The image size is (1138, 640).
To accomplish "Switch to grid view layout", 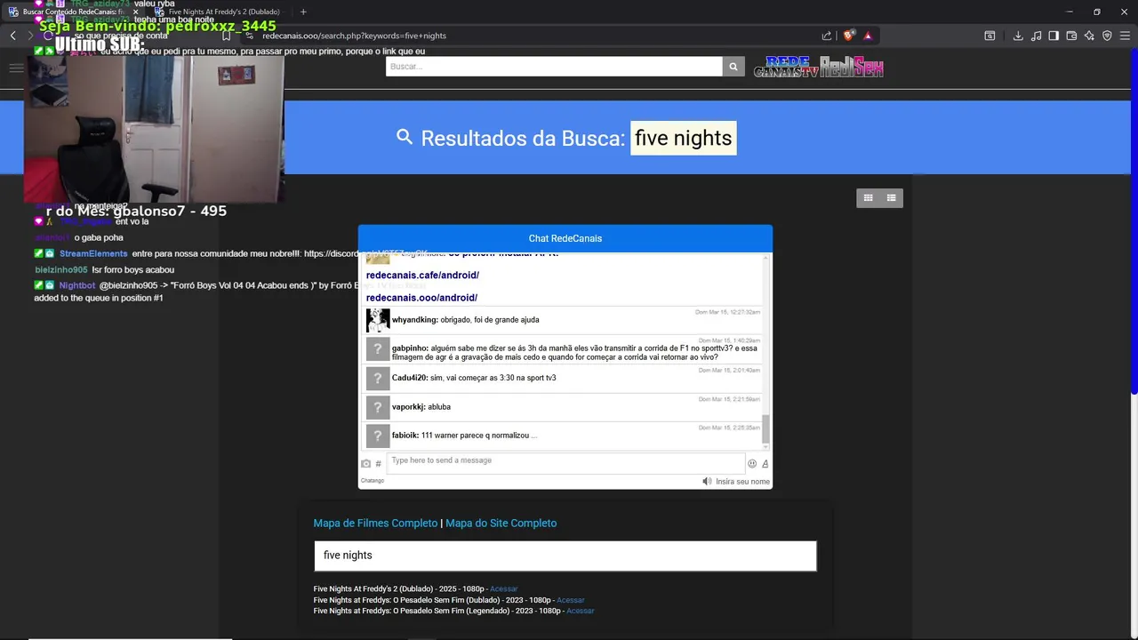I will [868, 197].
